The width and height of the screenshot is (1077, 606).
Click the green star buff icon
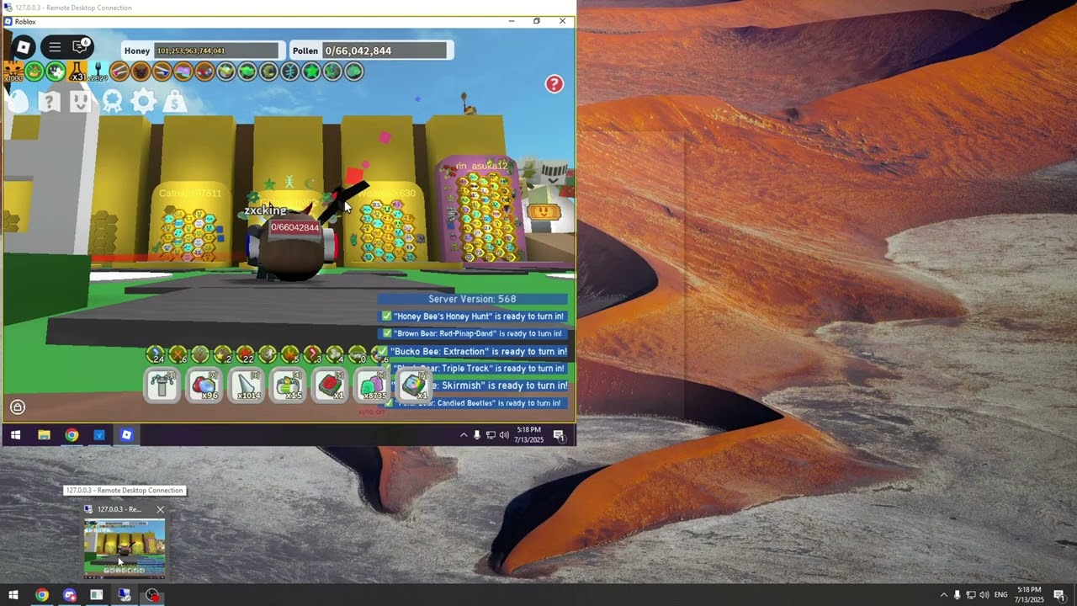[311, 72]
